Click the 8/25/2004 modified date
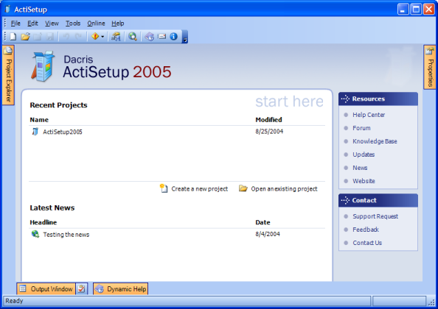The image size is (438, 309). [x=269, y=132]
